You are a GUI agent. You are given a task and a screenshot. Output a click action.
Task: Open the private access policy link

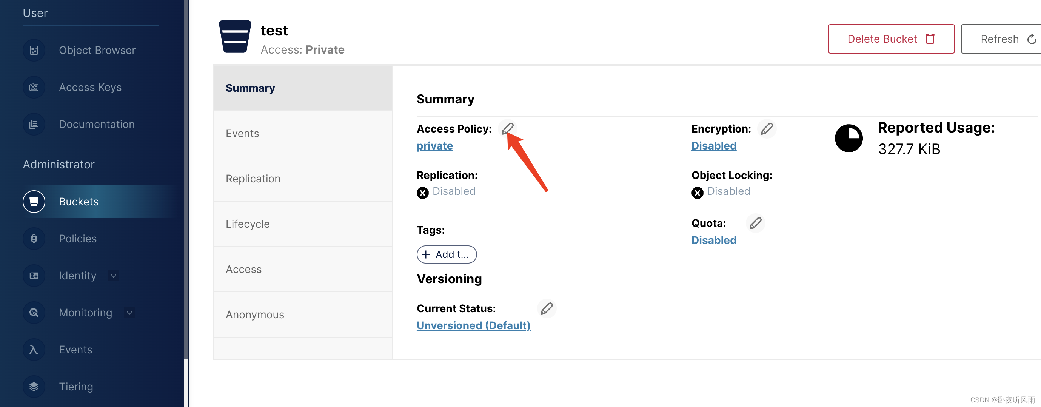(434, 145)
